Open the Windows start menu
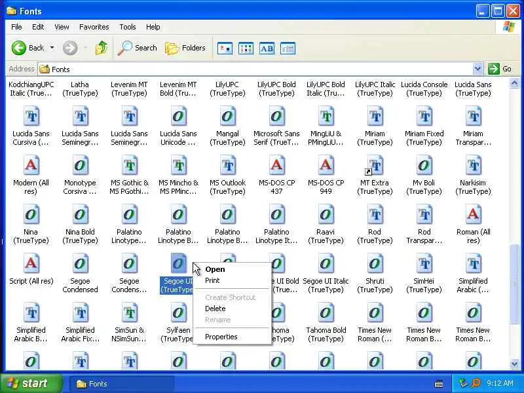Viewport: 524px width, 393px height. coord(31,383)
